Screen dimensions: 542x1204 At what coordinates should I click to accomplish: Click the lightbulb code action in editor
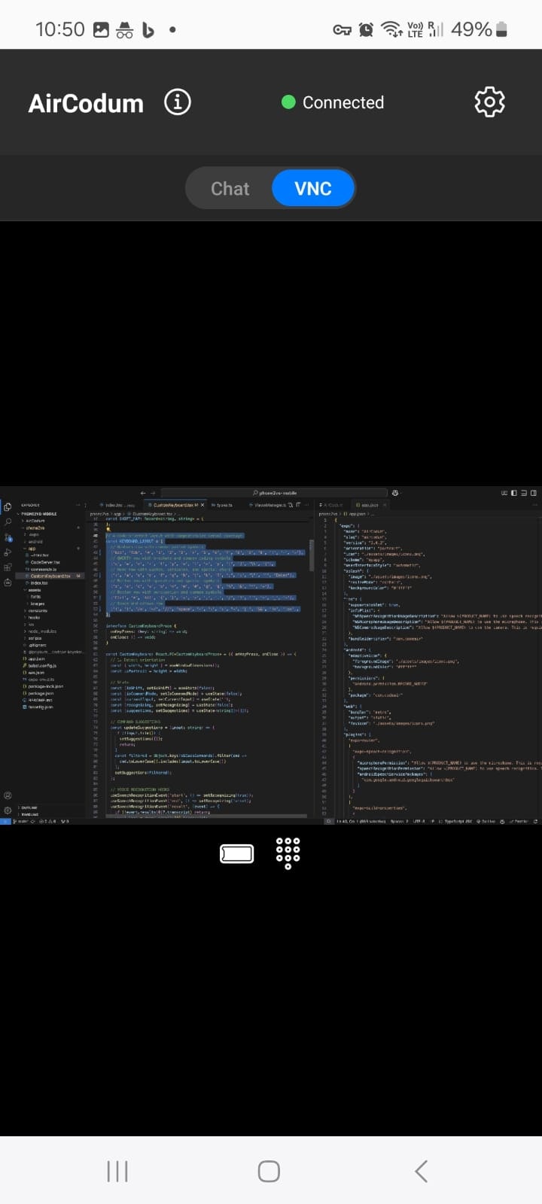108,529
